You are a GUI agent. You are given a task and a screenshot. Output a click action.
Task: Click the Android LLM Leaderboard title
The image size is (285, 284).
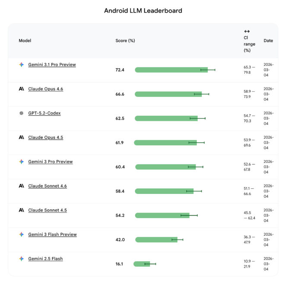tap(143, 10)
